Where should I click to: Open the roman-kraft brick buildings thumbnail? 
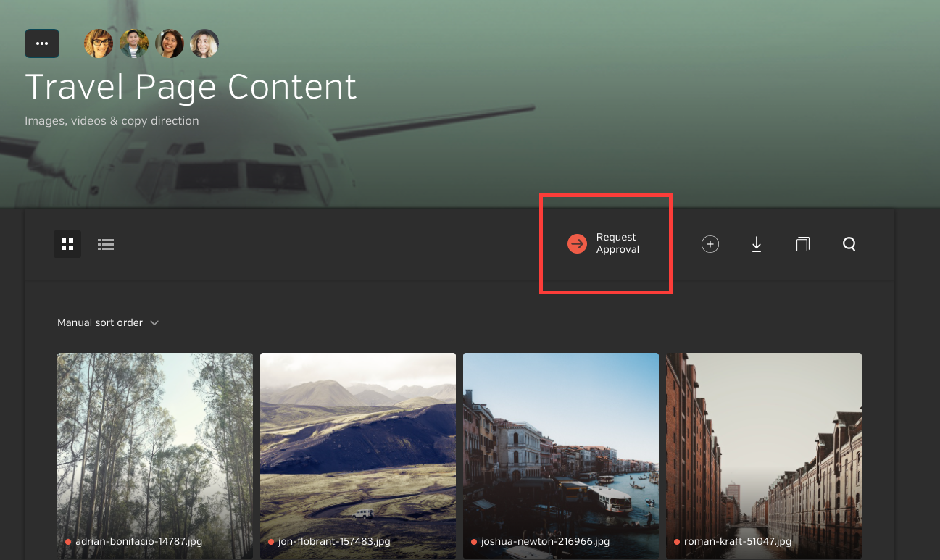(x=764, y=456)
